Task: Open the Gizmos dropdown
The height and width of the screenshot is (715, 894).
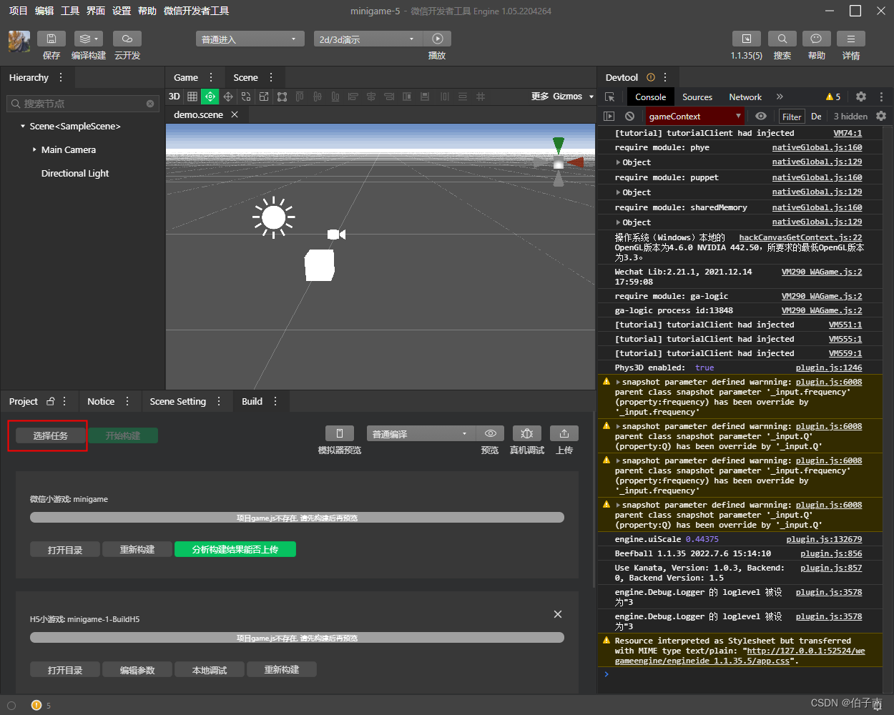Action: click(573, 97)
